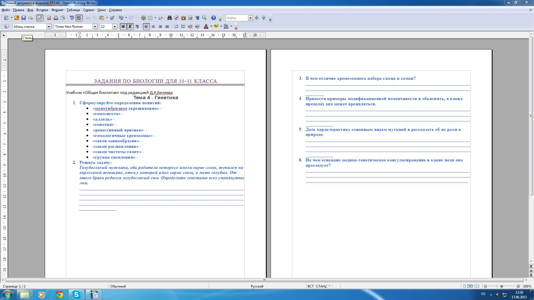Export document directly as PDF
The image size is (534, 300).
coord(49,18)
